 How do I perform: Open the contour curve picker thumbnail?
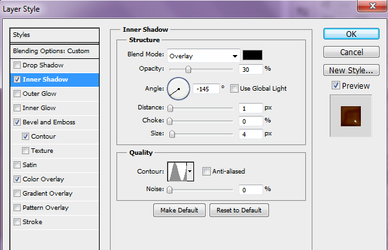(177, 172)
